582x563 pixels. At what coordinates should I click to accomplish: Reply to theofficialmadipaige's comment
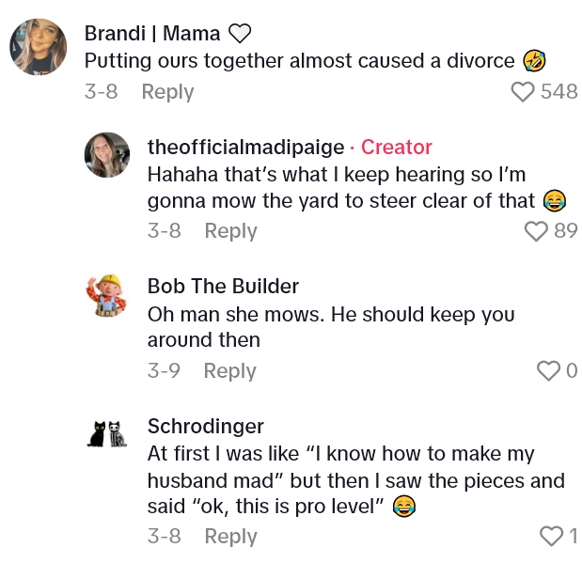pos(230,231)
